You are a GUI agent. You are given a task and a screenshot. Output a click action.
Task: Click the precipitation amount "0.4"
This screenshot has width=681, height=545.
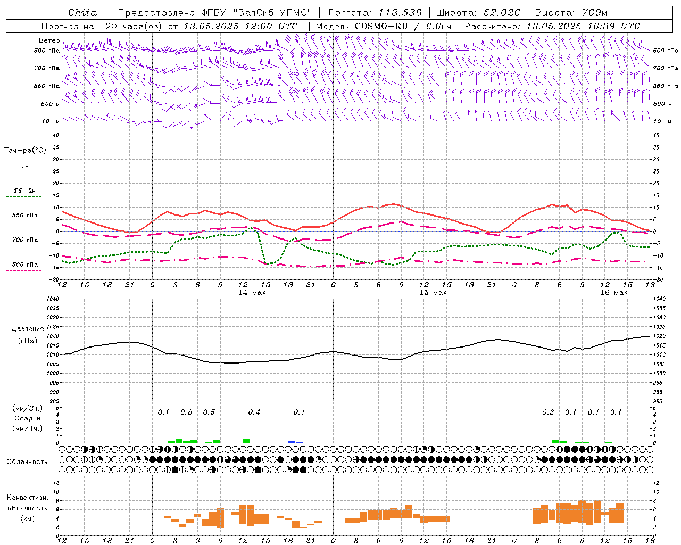click(254, 412)
